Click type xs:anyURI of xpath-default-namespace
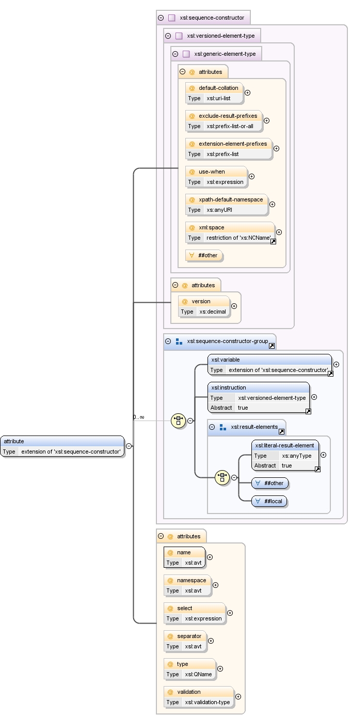 click(x=220, y=210)
